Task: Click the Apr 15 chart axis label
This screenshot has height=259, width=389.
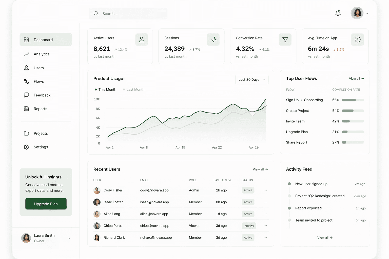Action: [180, 147]
